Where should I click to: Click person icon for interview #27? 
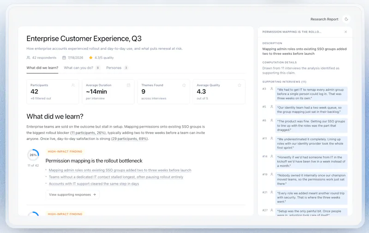coord(272,210)
